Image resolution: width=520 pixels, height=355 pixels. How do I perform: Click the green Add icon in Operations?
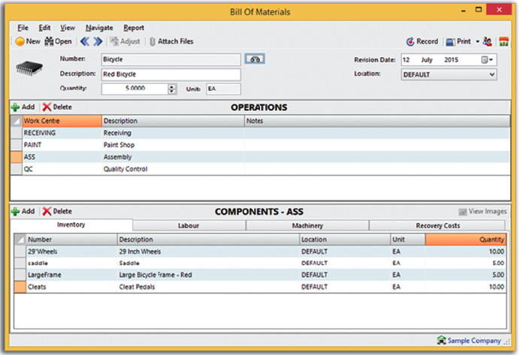coord(15,107)
